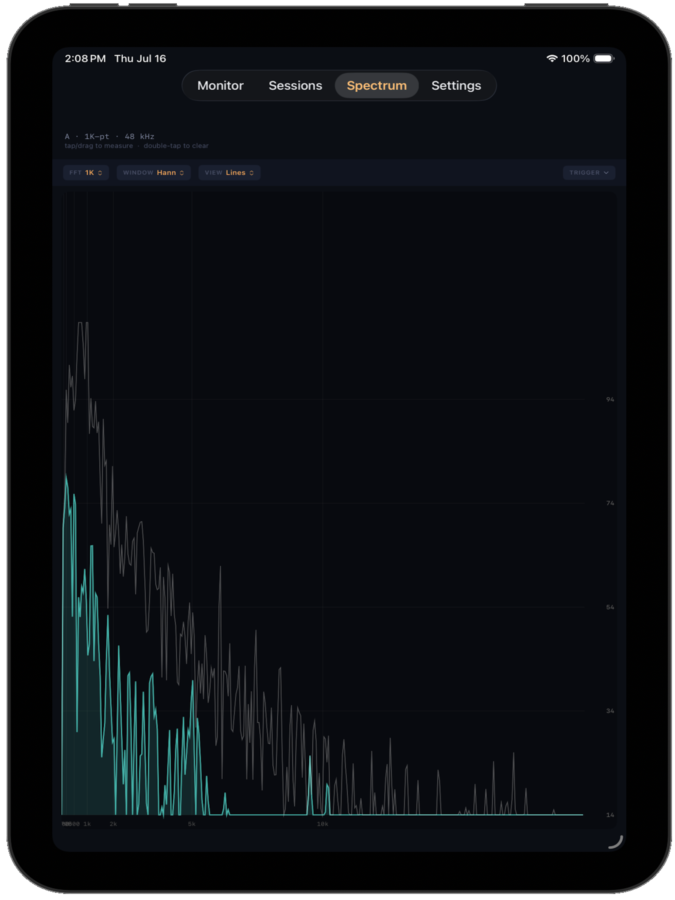The image size is (675, 900).
Task: Tap the 5k frequency axis label
Action: point(192,824)
